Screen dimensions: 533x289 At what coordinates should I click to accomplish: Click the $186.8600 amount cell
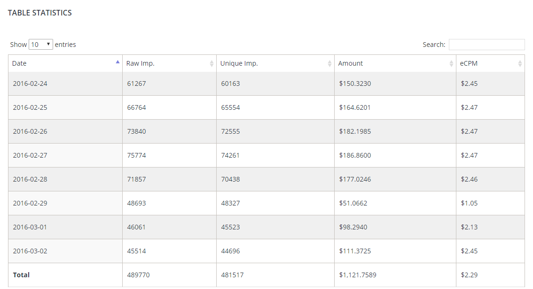point(355,155)
